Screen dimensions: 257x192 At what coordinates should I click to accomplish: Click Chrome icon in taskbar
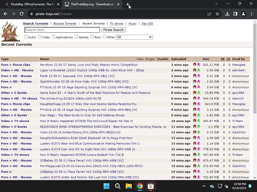click(140, 186)
